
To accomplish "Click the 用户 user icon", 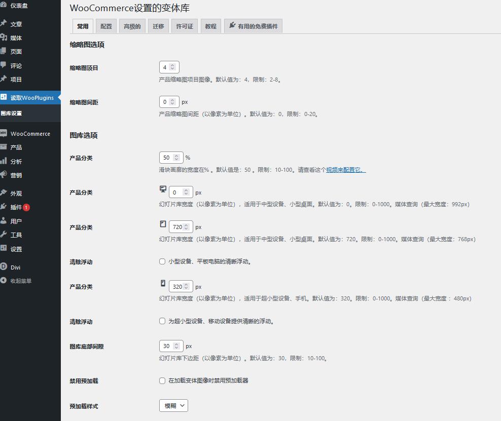I will tap(3, 220).
